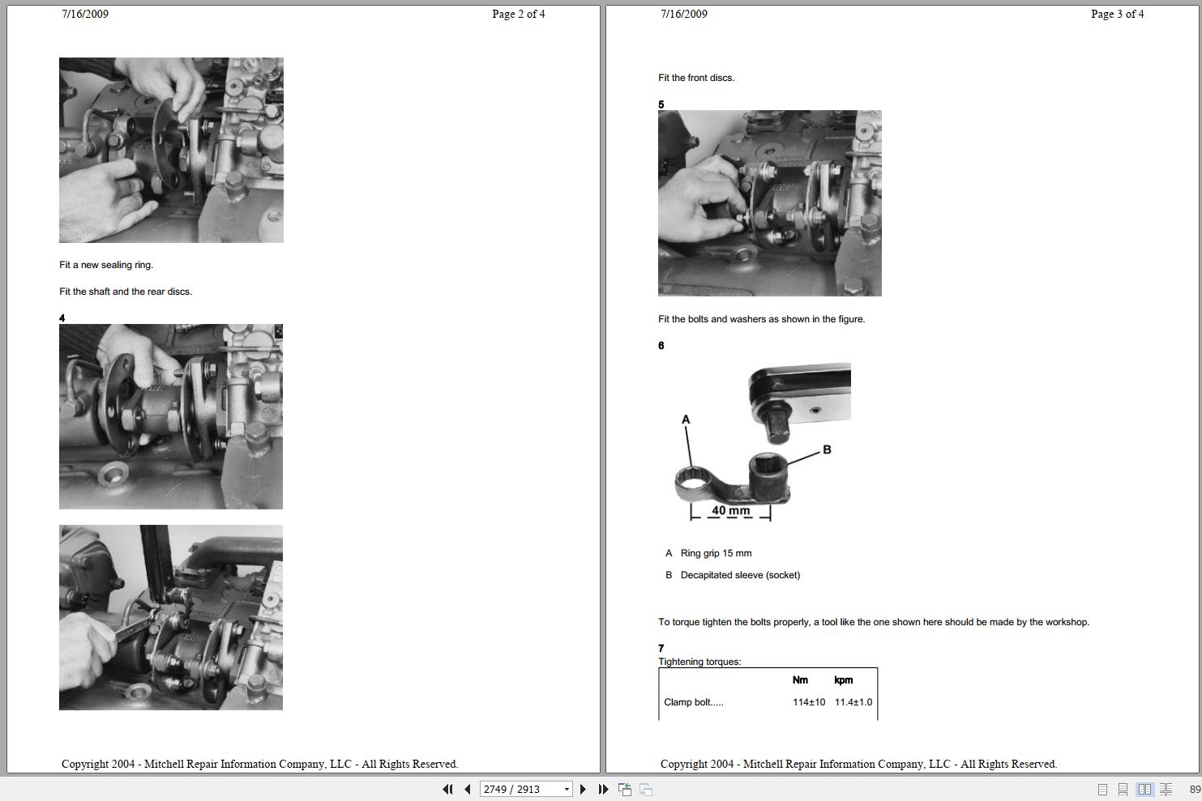
Task: Toggle the two-page facing view mode
Action: pyautogui.click(x=1144, y=788)
